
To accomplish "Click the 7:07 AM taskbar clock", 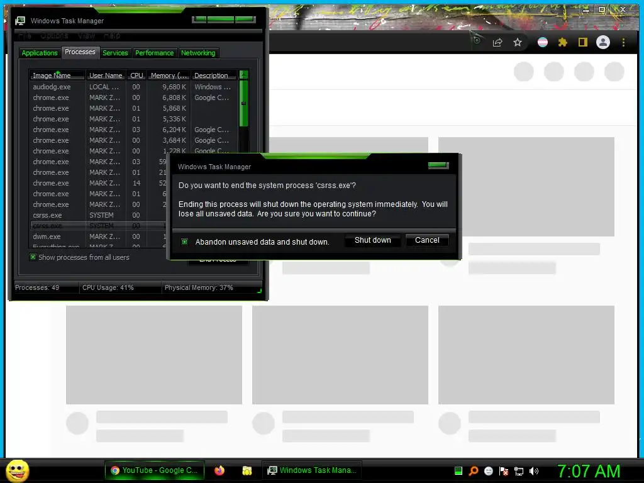I will 589,471.
